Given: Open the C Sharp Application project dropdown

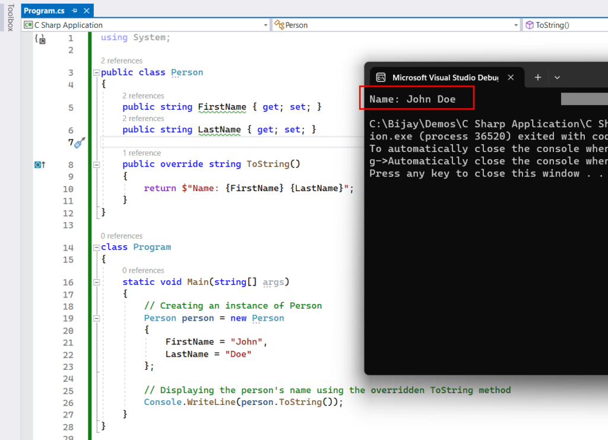Looking at the screenshot, I should click(265, 25).
